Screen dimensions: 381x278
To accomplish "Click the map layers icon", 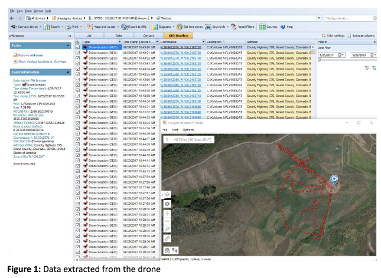I will tap(167, 194).
